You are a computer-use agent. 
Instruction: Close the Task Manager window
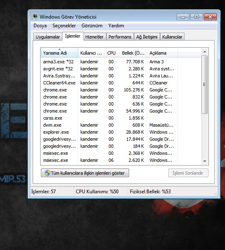tap(211, 17)
